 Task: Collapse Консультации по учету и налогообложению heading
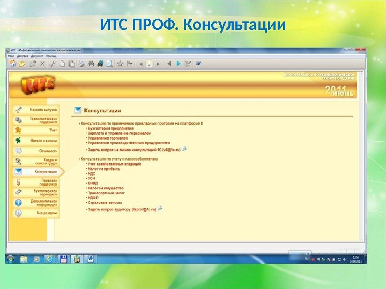point(119,159)
